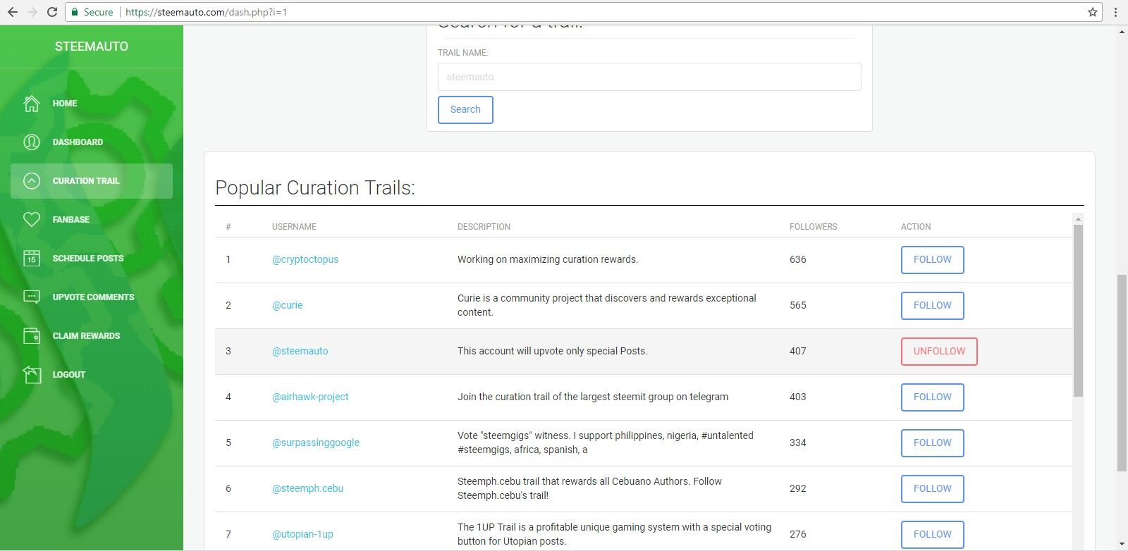Click the ACTION column header

[x=916, y=227]
